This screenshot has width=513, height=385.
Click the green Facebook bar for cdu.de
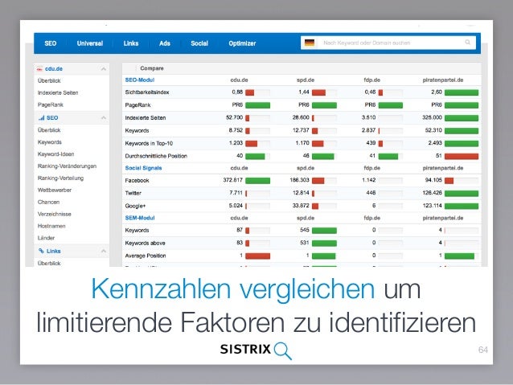257,181
